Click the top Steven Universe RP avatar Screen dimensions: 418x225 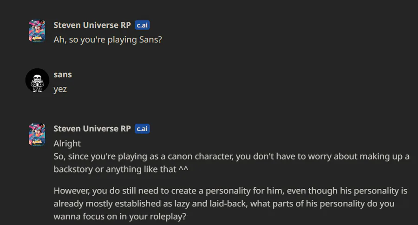[x=37, y=31]
